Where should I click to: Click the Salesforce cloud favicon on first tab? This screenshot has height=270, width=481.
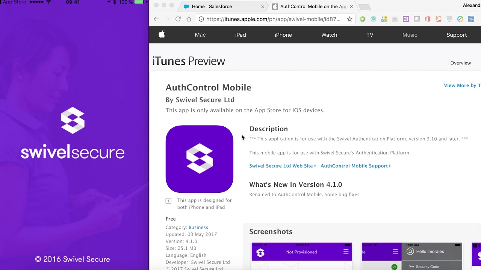(x=186, y=6)
